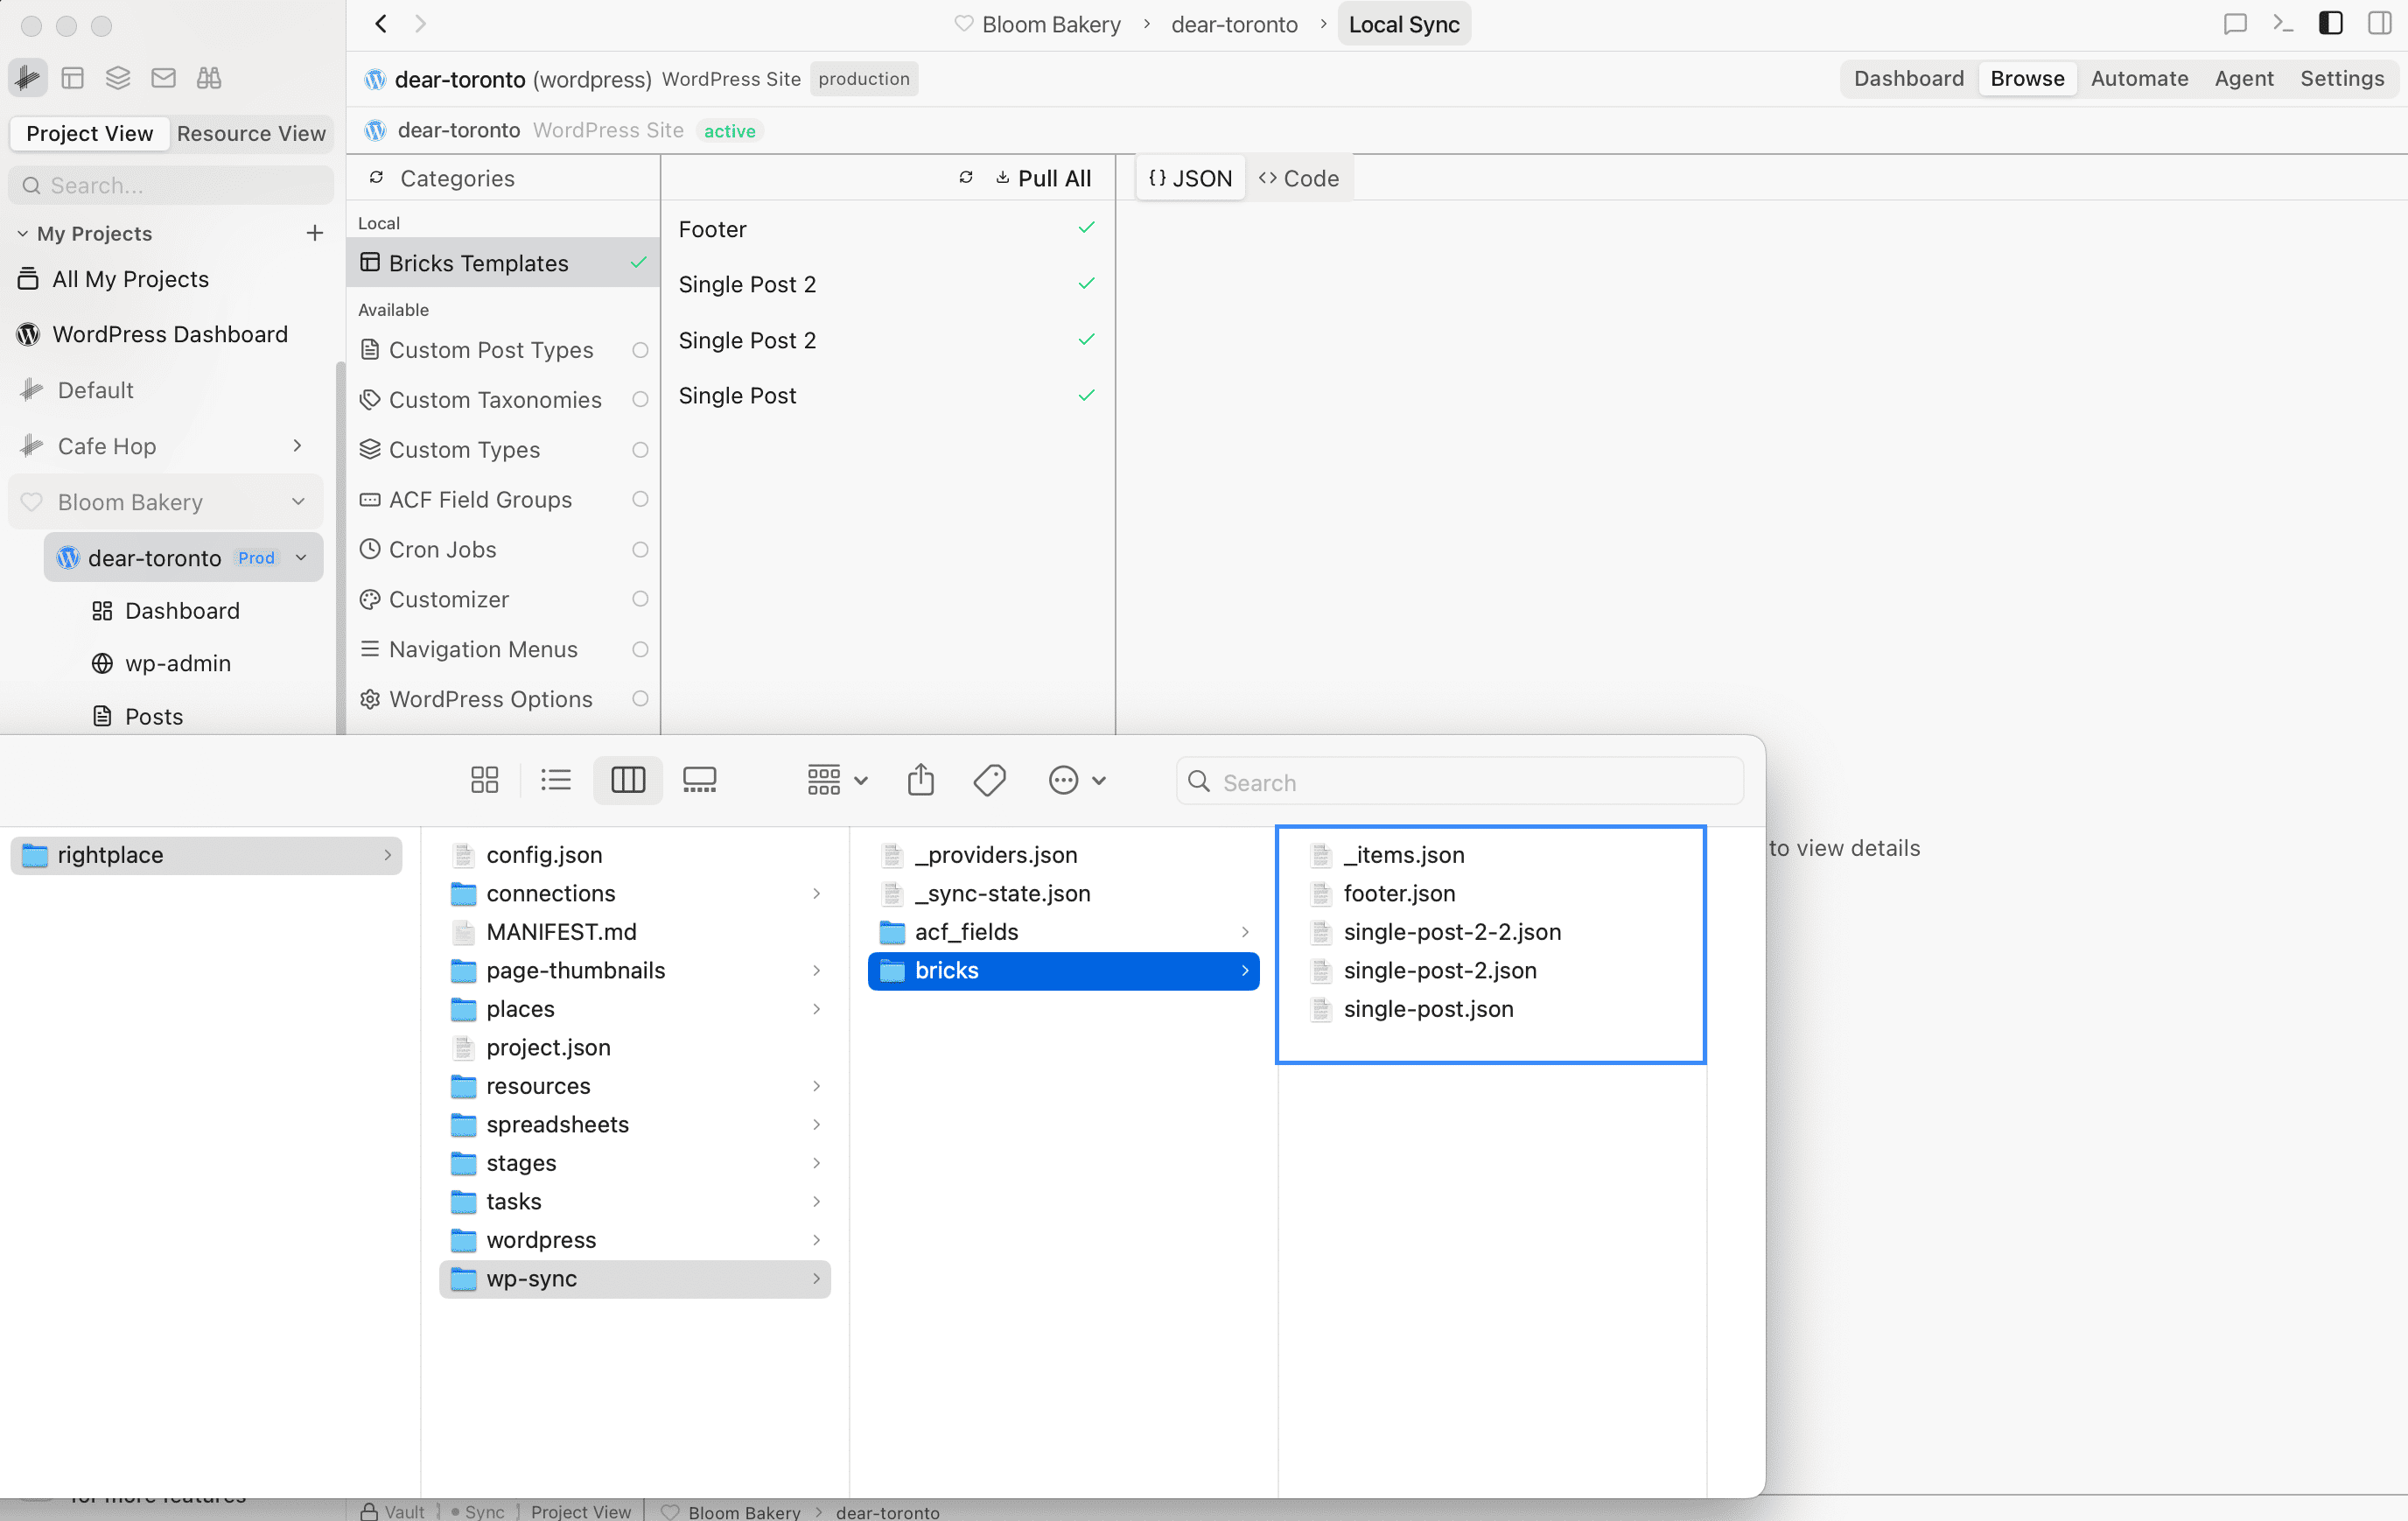Click the Finder Search field
Screen dimensions: 2408x1521
coord(1460,781)
